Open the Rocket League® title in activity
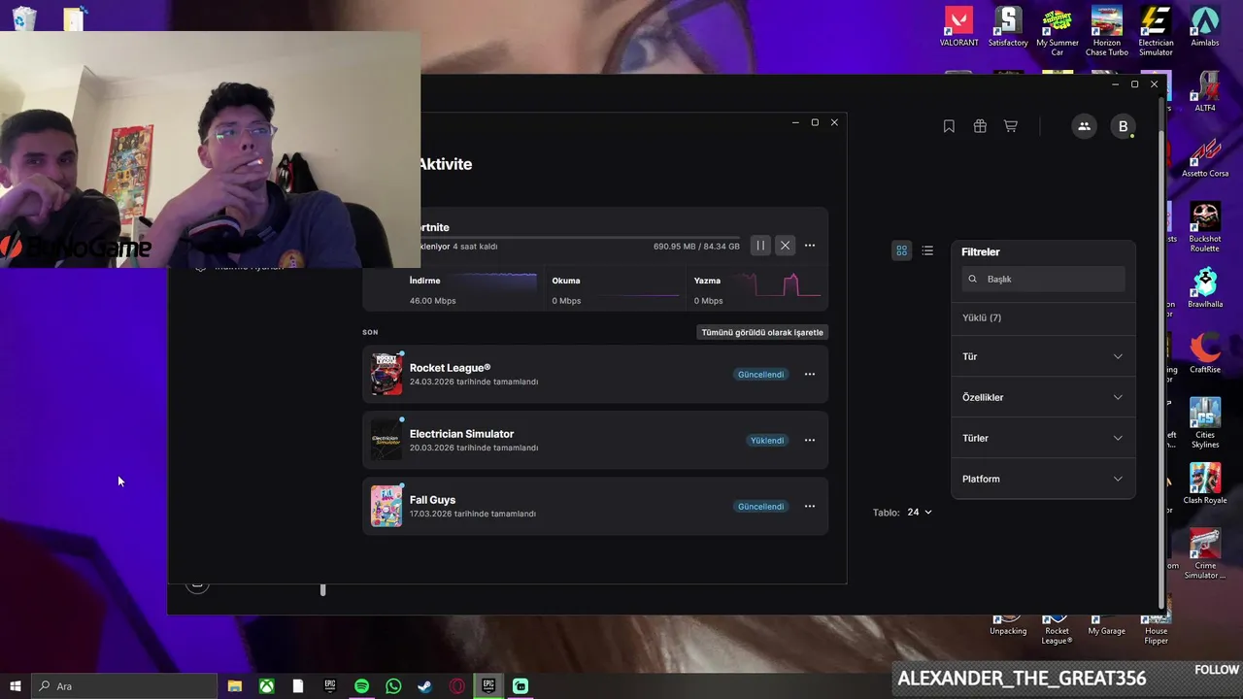The height and width of the screenshot is (699, 1243). click(x=450, y=368)
